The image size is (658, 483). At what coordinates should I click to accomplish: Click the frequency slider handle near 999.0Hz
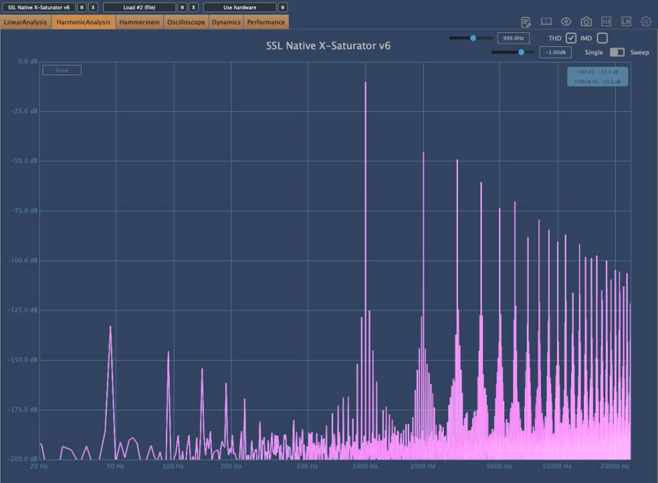tap(473, 39)
